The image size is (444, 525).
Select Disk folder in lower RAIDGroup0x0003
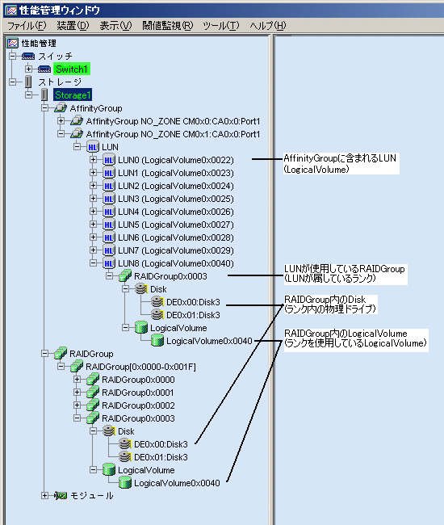(x=126, y=431)
